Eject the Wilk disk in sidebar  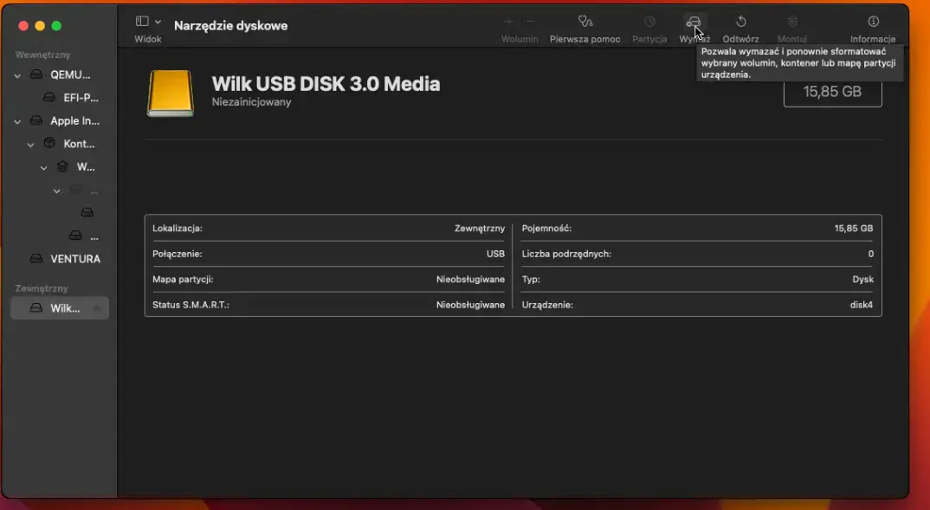pos(97,308)
